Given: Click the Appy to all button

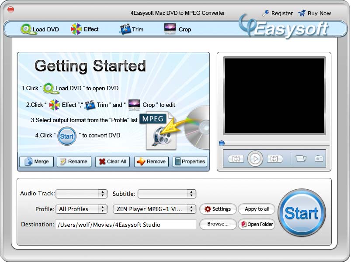Looking at the screenshot, I should click(257, 209).
